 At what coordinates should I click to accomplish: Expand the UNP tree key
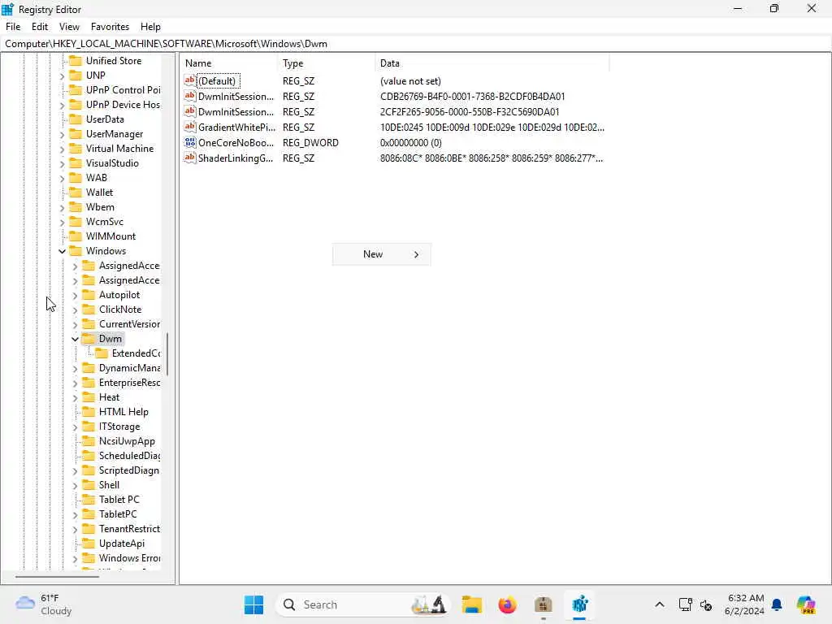coord(62,76)
